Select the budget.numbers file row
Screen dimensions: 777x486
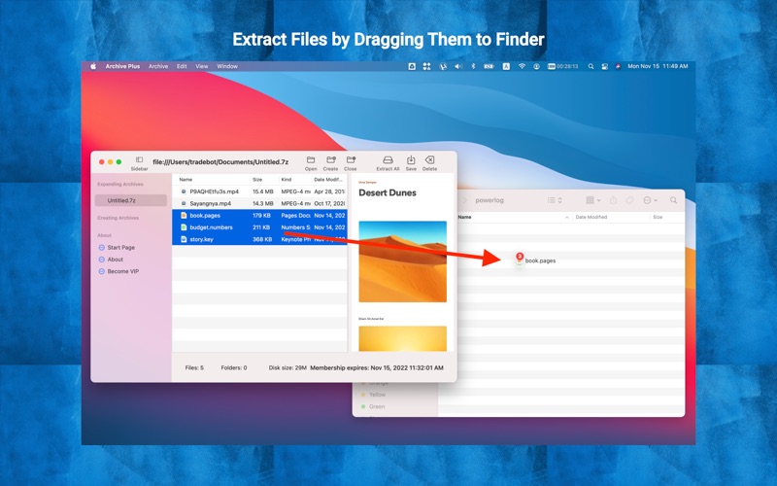pos(259,227)
